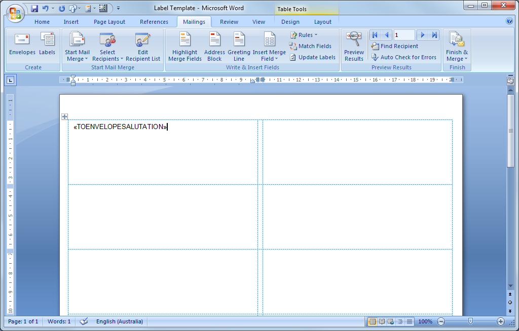Redo via Quick Access toolbar icon
Image resolution: width=519 pixels, height=331 pixels.
coord(62,9)
